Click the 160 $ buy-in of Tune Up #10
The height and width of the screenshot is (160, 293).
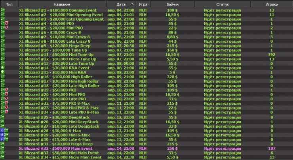pos(172,50)
